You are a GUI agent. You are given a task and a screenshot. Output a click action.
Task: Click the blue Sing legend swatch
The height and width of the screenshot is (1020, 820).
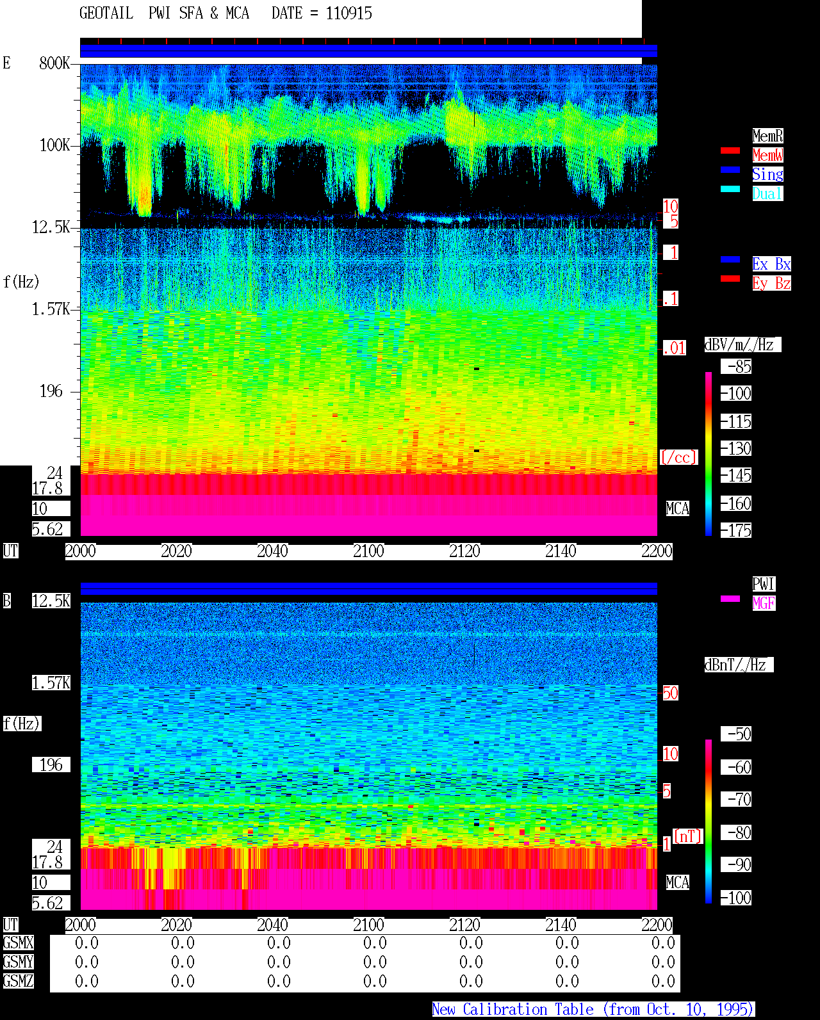coord(730,170)
